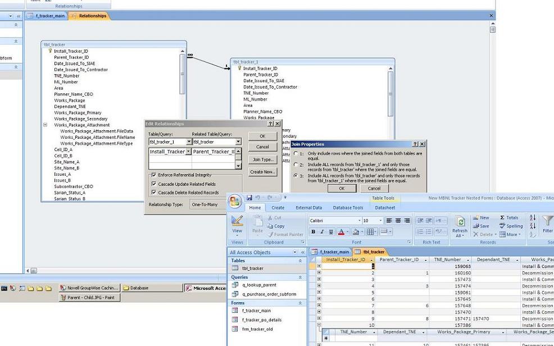Sort ascending A to Z
554x346 pixels.
tap(533, 217)
